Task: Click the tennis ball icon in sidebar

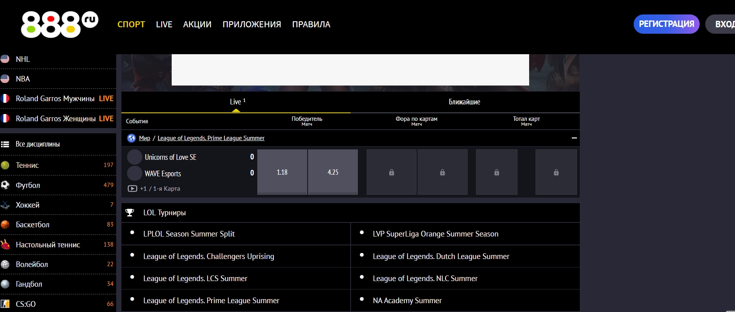Action: (x=5, y=165)
